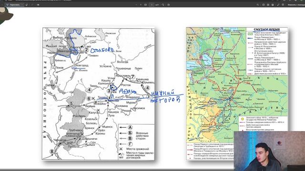Click the save as icon
The image size is (305, 171).
point(273,5)
